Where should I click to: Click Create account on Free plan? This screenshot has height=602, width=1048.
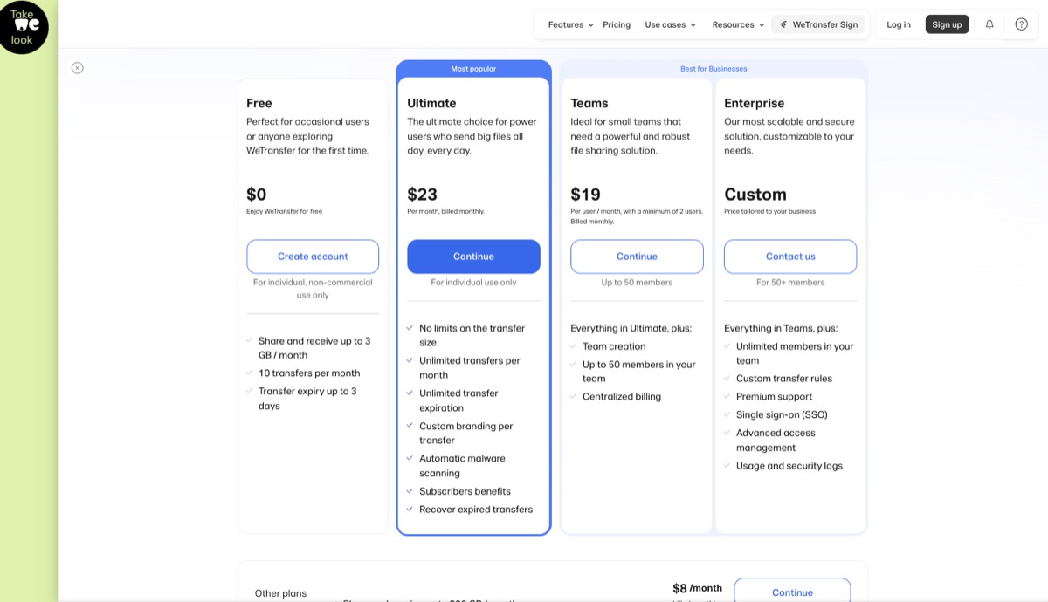(x=313, y=257)
